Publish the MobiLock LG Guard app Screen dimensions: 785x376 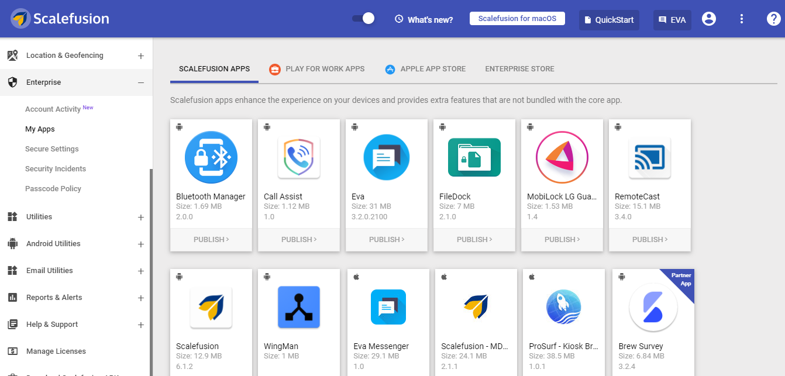click(562, 240)
